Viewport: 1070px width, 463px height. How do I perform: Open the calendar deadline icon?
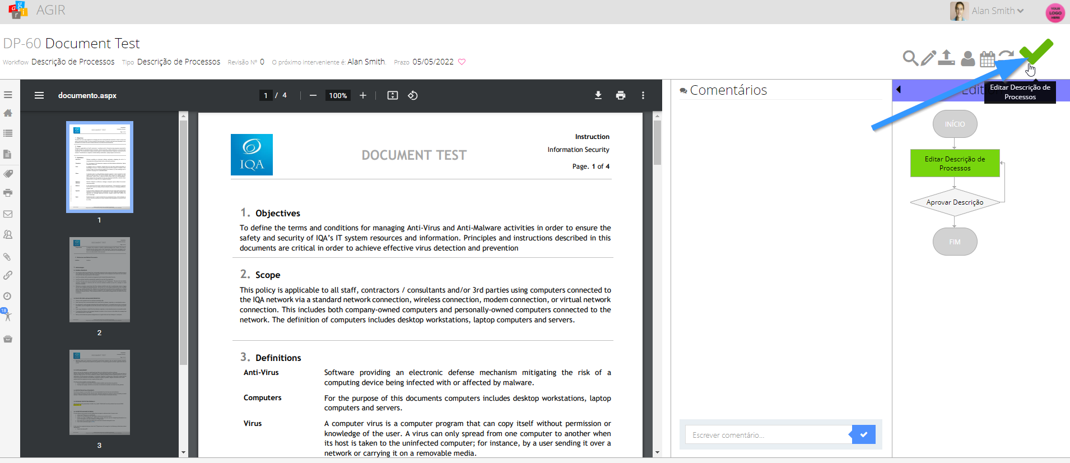pos(988,58)
